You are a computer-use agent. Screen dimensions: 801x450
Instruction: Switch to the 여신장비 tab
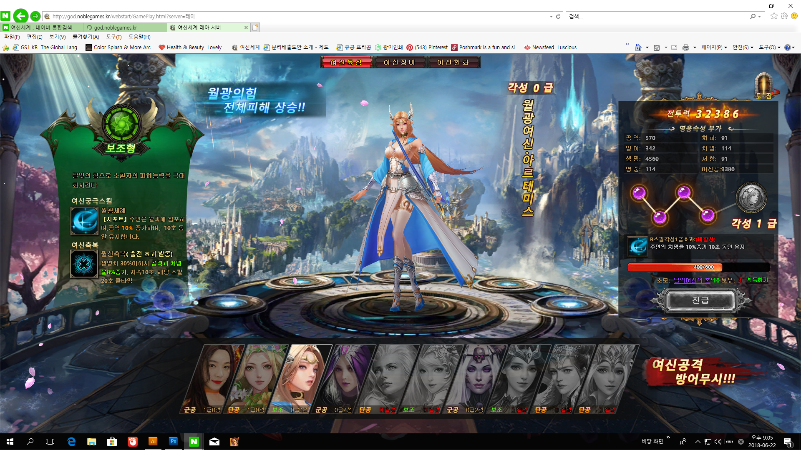coord(399,62)
